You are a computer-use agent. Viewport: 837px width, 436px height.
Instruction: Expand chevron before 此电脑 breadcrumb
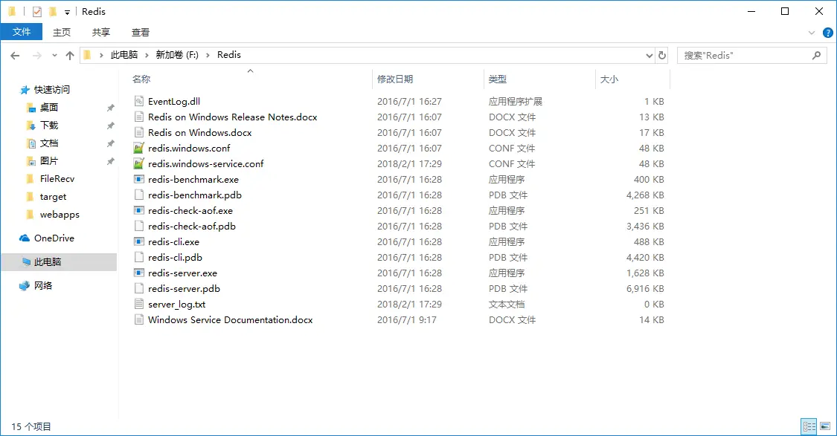click(101, 55)
